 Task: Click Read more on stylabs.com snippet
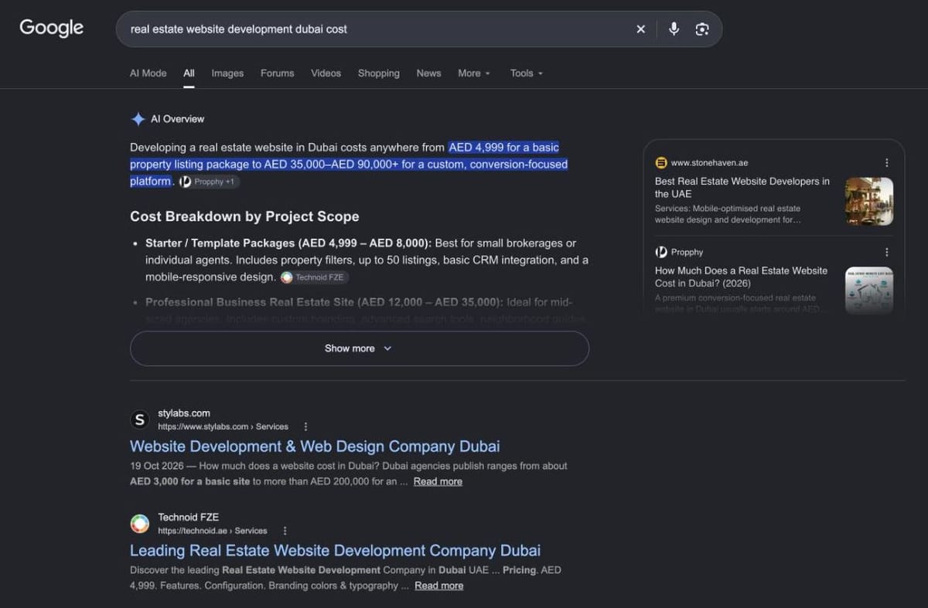click(x=438, y=481)
